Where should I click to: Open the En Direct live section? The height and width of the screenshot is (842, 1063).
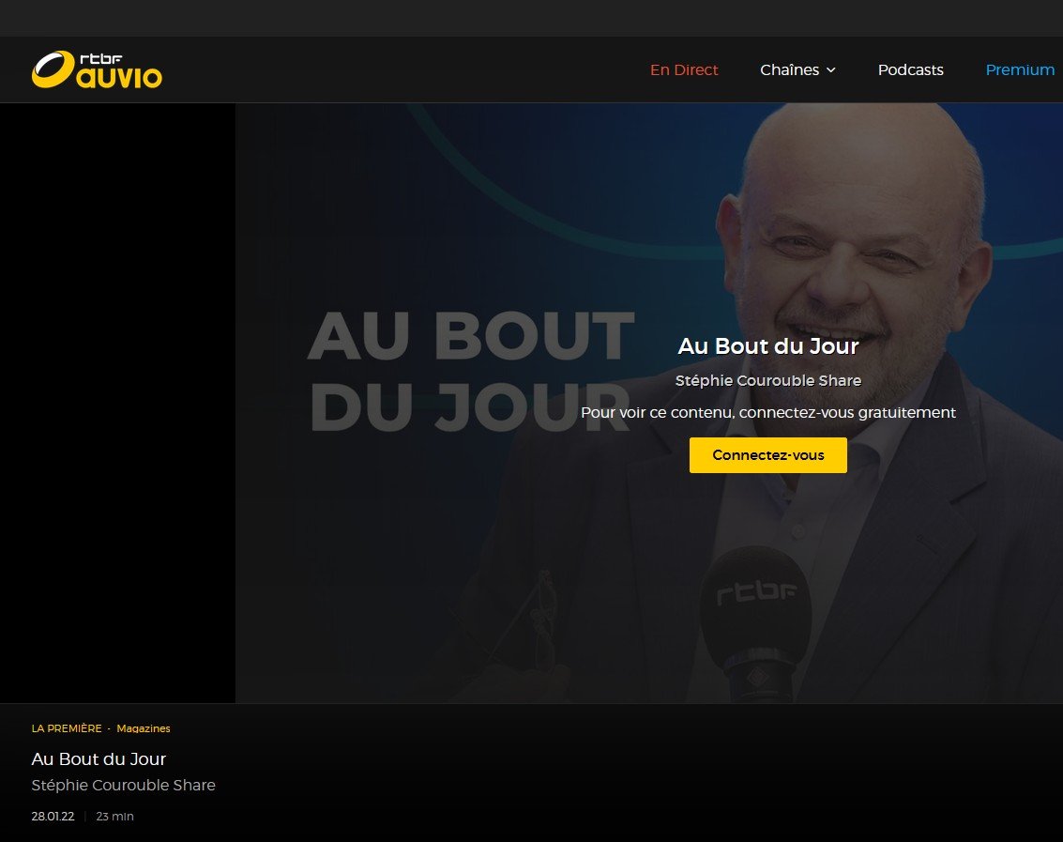pyautogui.click(x=683, y=69)
